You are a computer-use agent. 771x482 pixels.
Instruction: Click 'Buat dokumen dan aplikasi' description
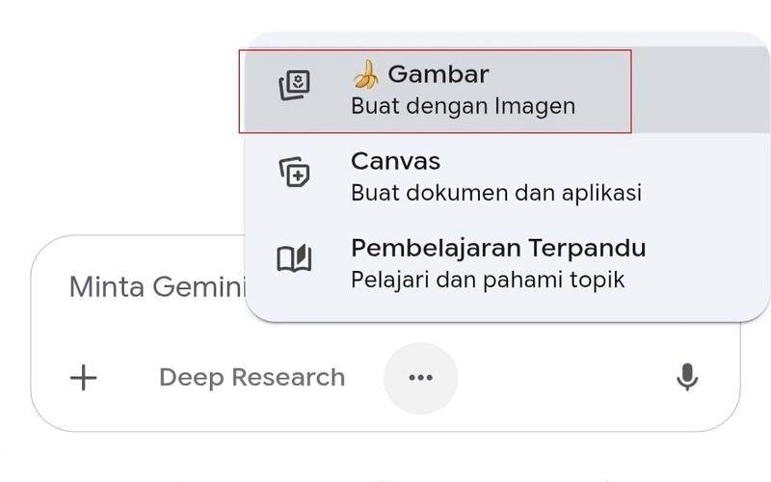[x=496, y=193]
